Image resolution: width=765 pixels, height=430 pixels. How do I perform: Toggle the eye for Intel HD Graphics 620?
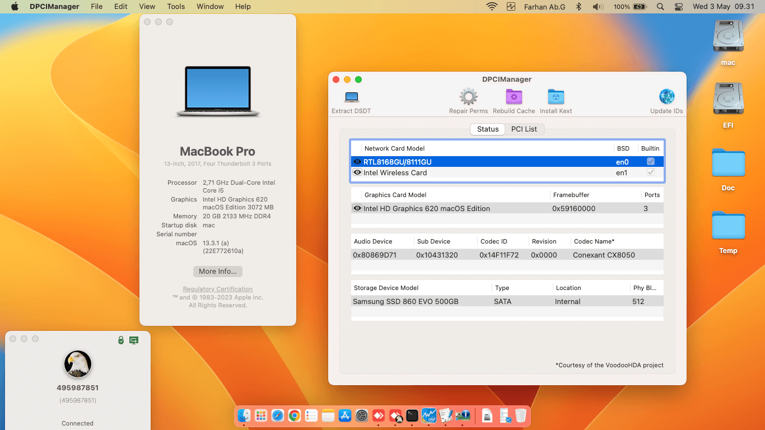click(x=357, y=208)
